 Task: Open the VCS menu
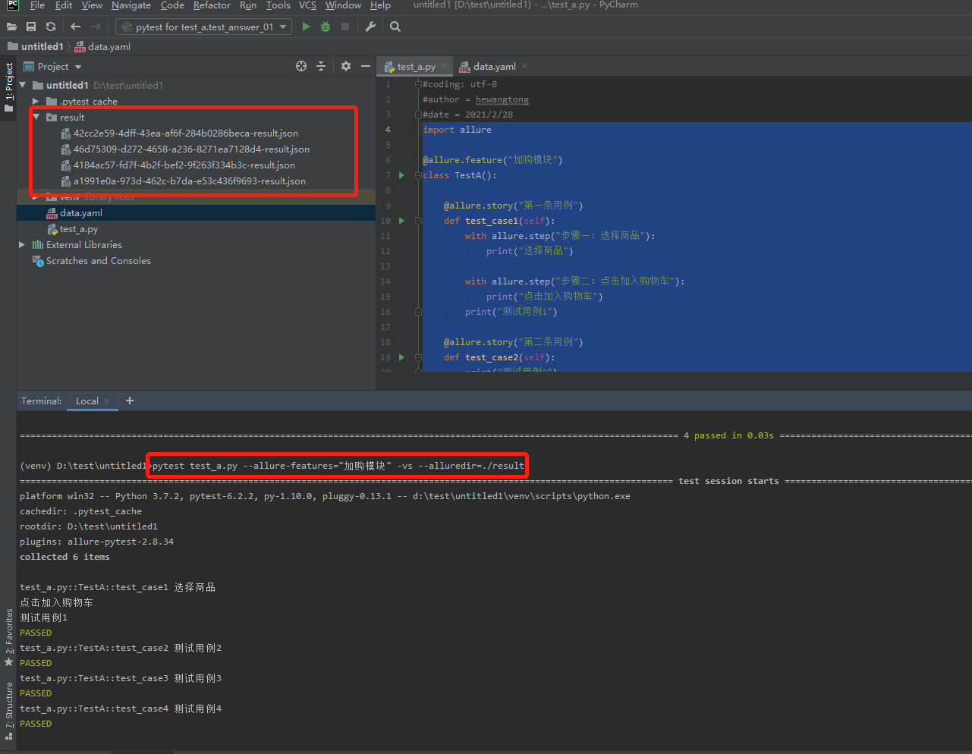click(307, 5)
